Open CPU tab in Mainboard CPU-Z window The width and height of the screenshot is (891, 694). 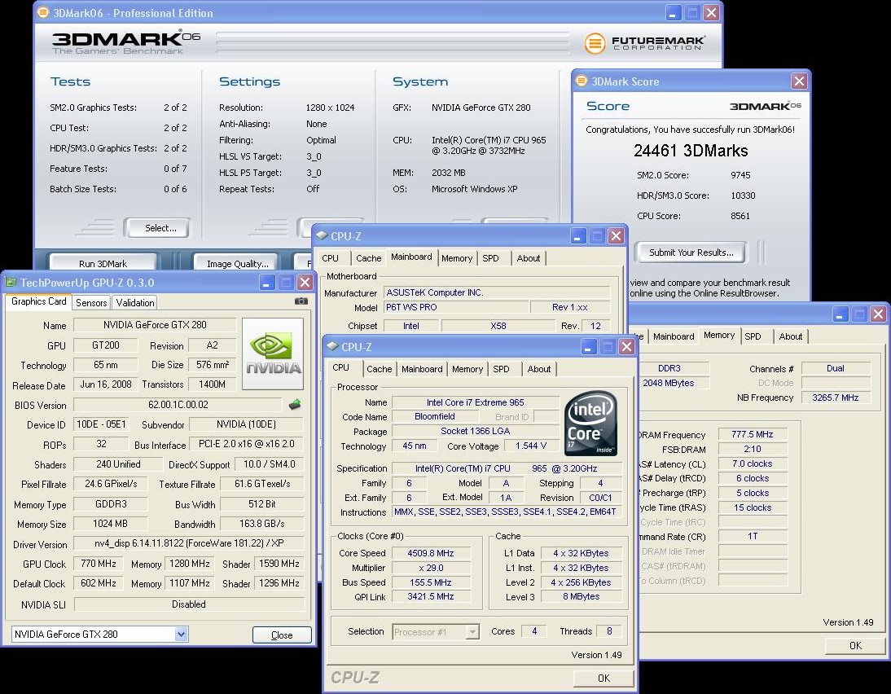point(330,258)
